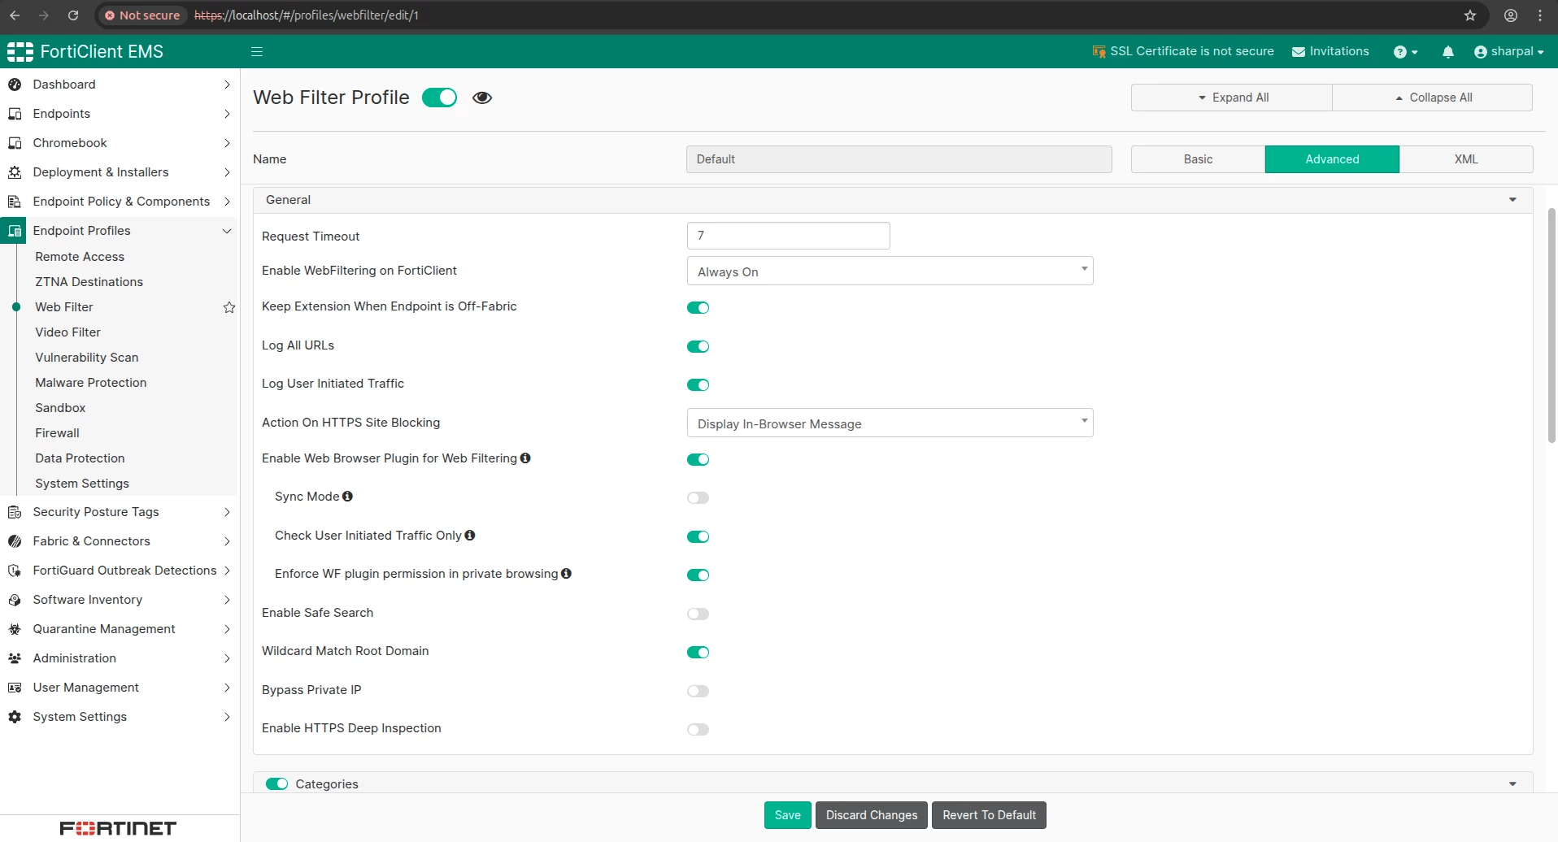Screen dimensions: 1558x842
Task: Click the Save button
Action: tap(787, 815)
